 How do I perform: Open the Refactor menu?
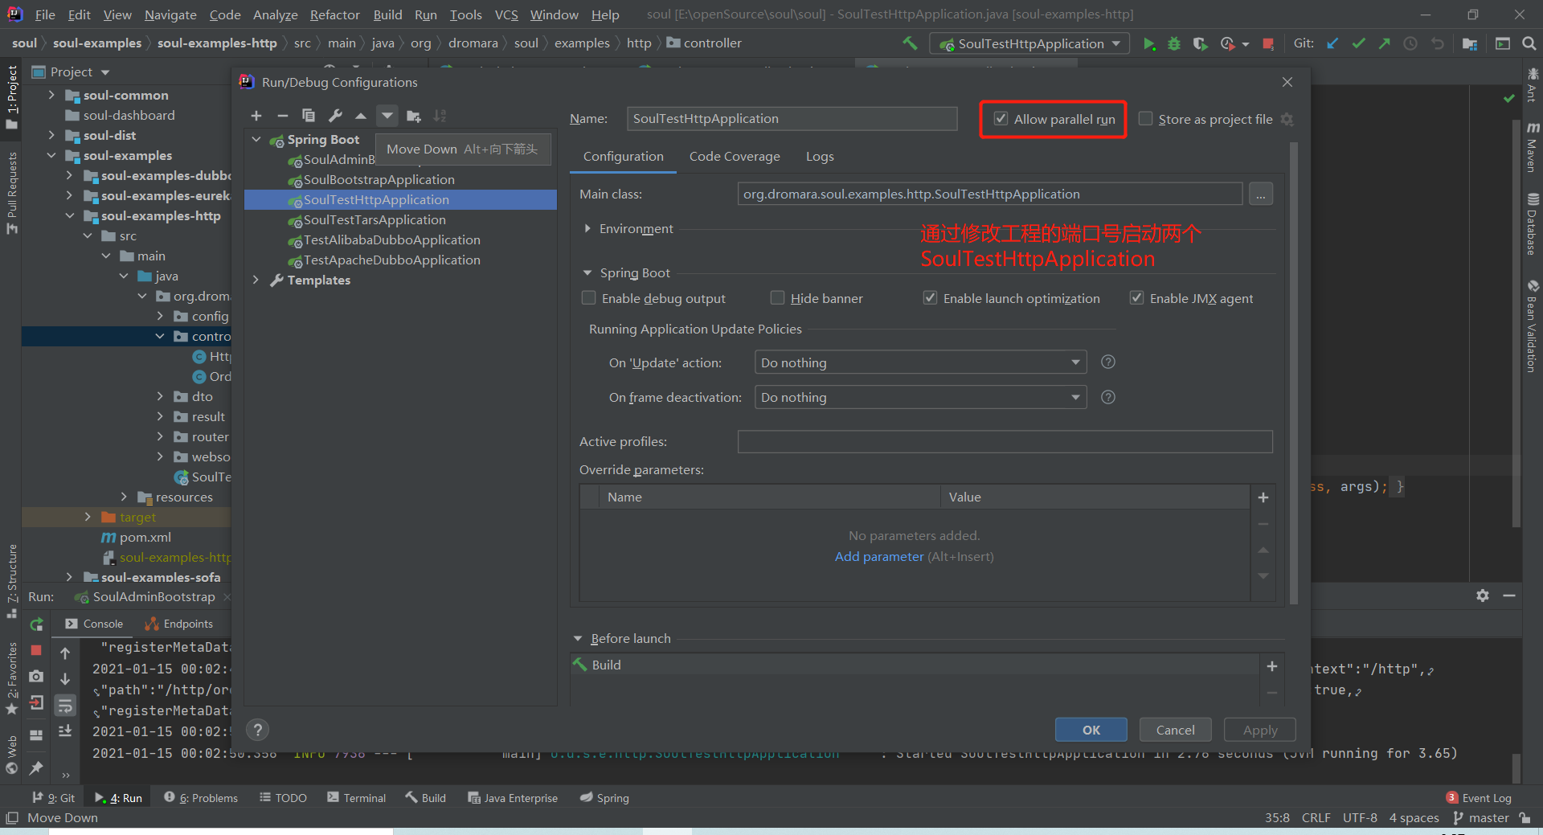coord(334,14)
